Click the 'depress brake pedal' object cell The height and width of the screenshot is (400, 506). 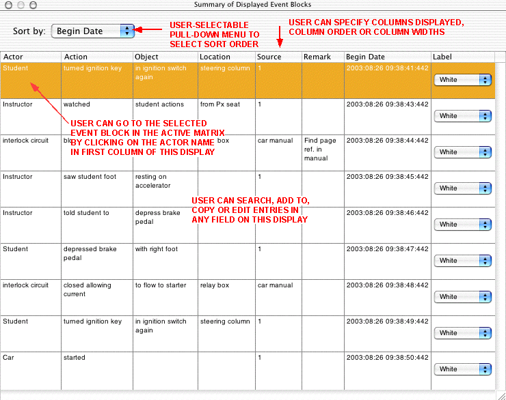[x=165, y=225]
